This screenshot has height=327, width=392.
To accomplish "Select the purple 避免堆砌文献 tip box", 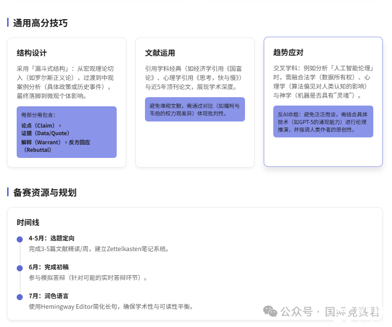I will 194,109.
